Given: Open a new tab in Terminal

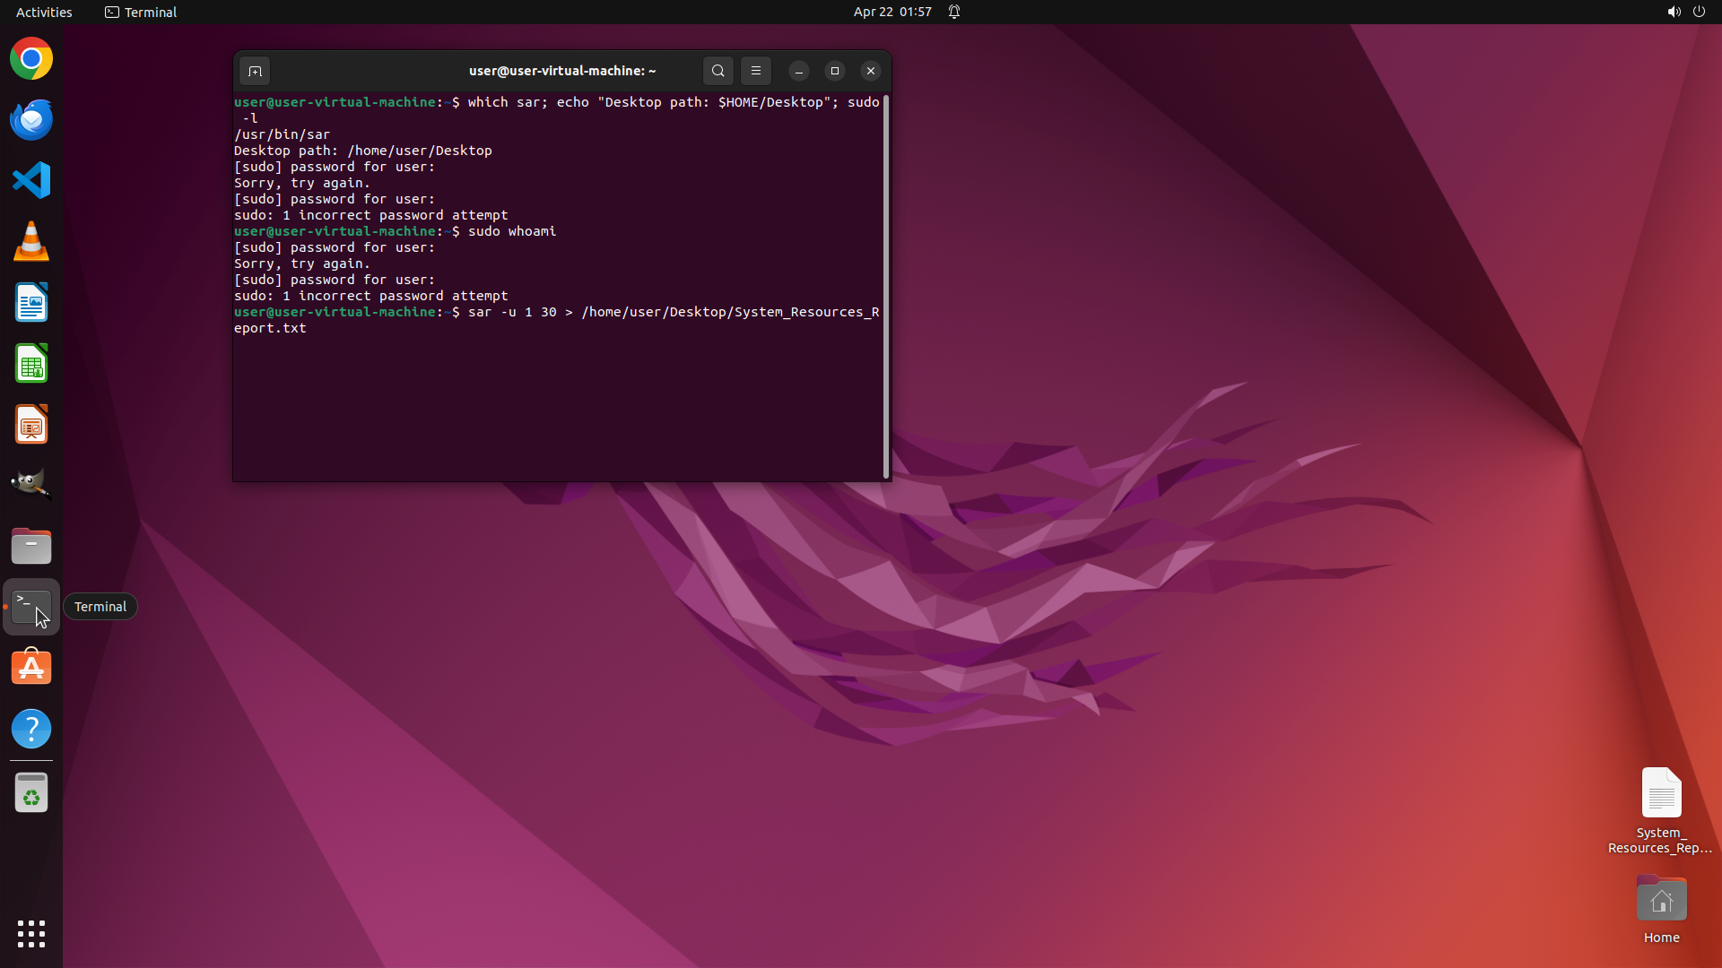Looking at the screenshot, I should click(255, 71).
